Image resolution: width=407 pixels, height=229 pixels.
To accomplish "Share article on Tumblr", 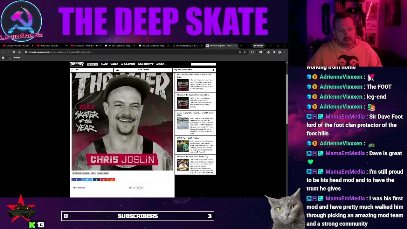I will [96, 180].
